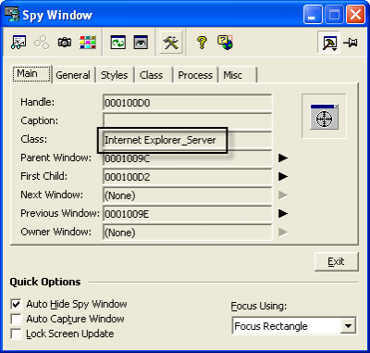Toggle the pin always-on-top icon
This screenshot has height=353, width=370.
pyautogui.click(x=351, y=43)
